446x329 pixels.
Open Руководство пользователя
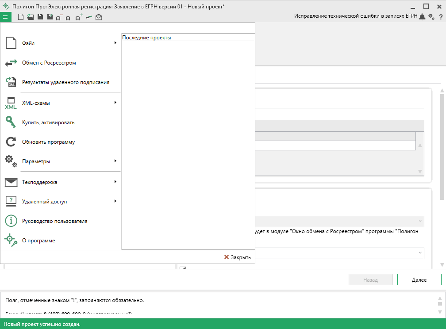[x=61, y=221]
